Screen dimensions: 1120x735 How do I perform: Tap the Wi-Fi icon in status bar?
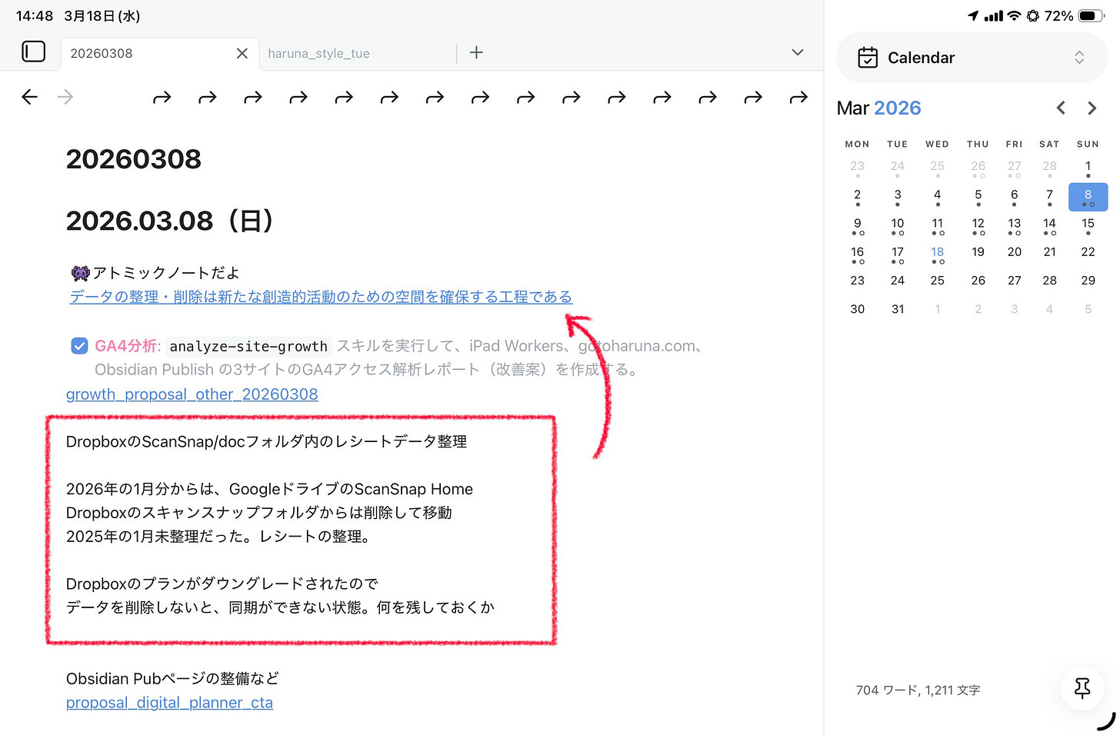coord(1014,15)
